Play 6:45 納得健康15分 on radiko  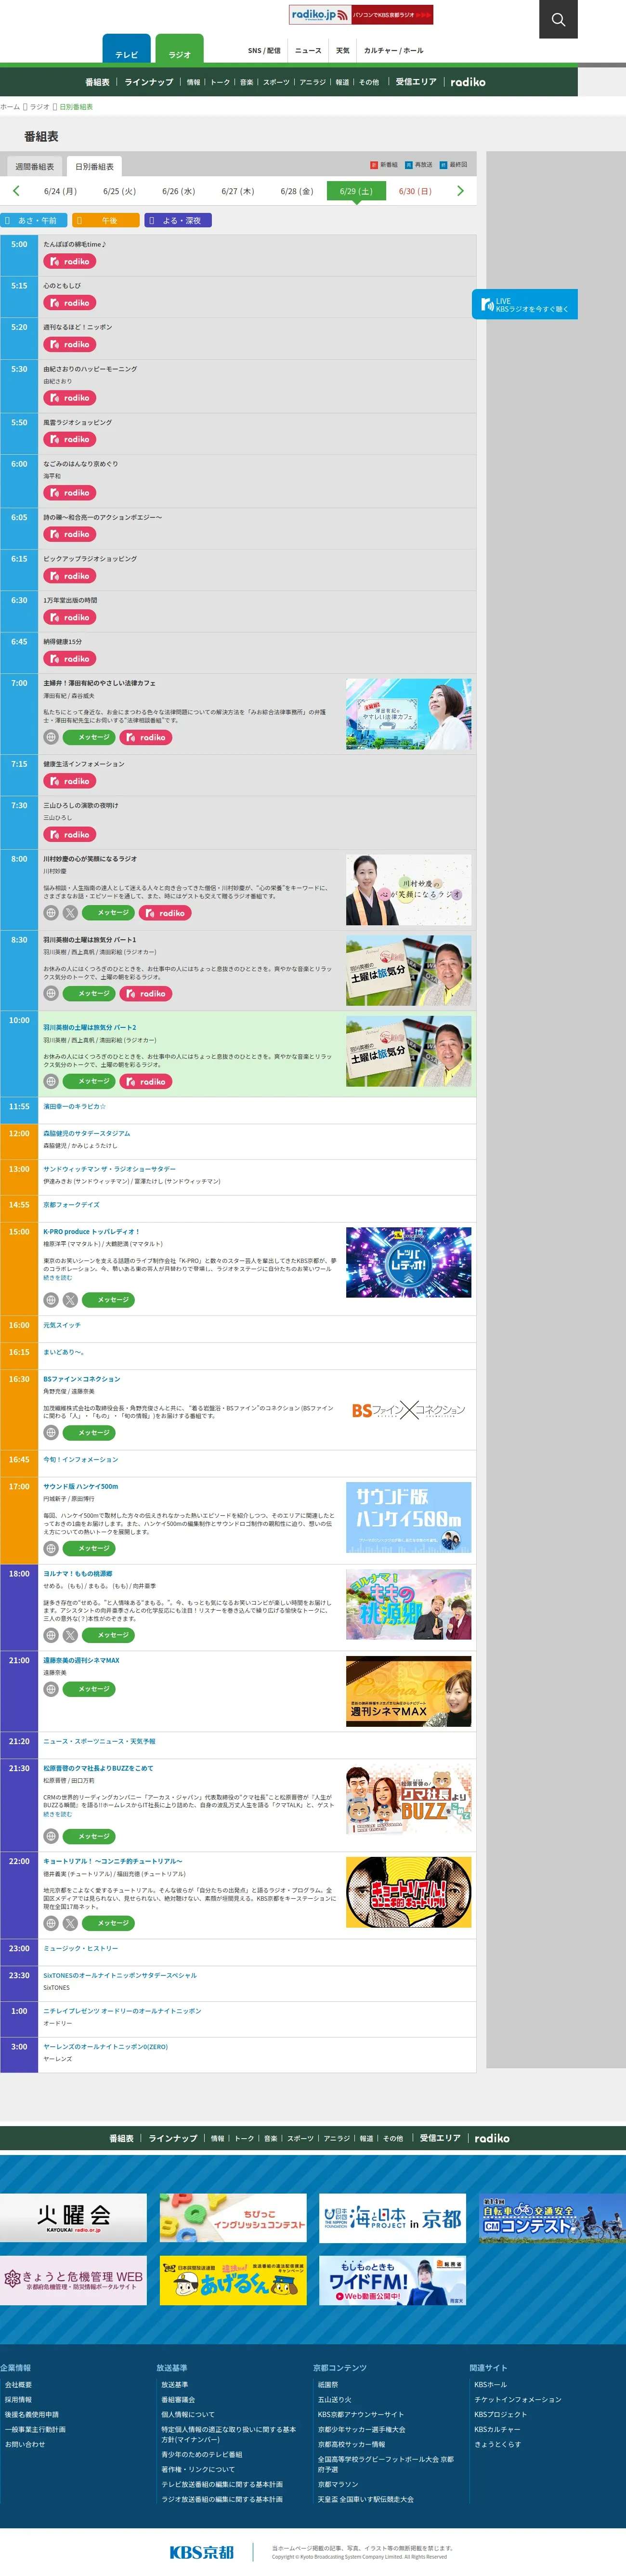click(69, 659)
